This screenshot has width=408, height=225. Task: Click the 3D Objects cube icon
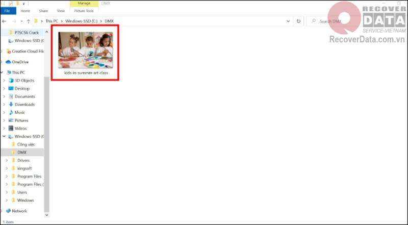coord(11,81)
